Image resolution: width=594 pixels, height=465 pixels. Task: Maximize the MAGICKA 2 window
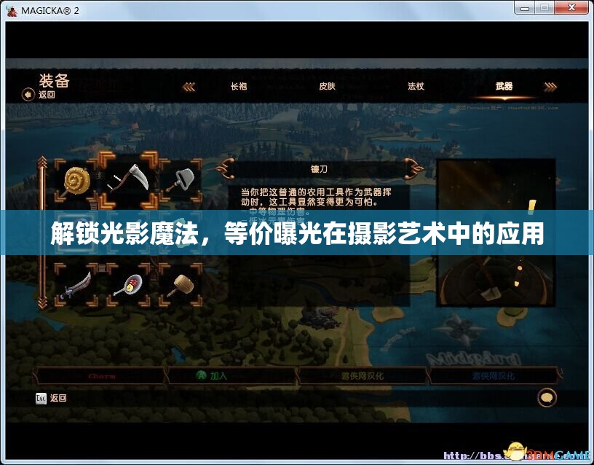click(544, 8)
